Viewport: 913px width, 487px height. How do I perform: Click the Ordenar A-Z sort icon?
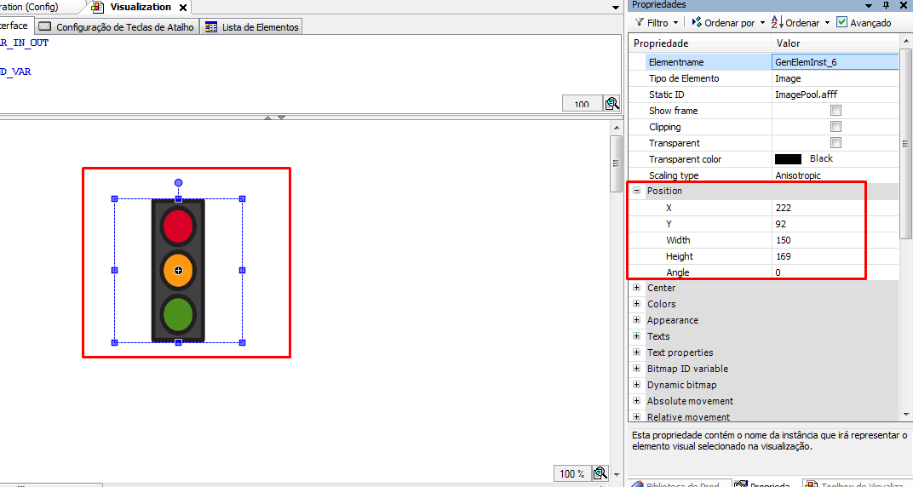[x=776, y=23]
